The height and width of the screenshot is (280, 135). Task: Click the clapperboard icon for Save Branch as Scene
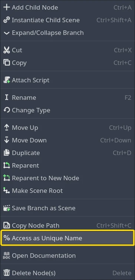pos(7,208)
